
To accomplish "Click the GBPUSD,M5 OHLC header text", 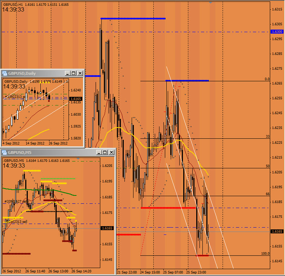I will (37, 160).
